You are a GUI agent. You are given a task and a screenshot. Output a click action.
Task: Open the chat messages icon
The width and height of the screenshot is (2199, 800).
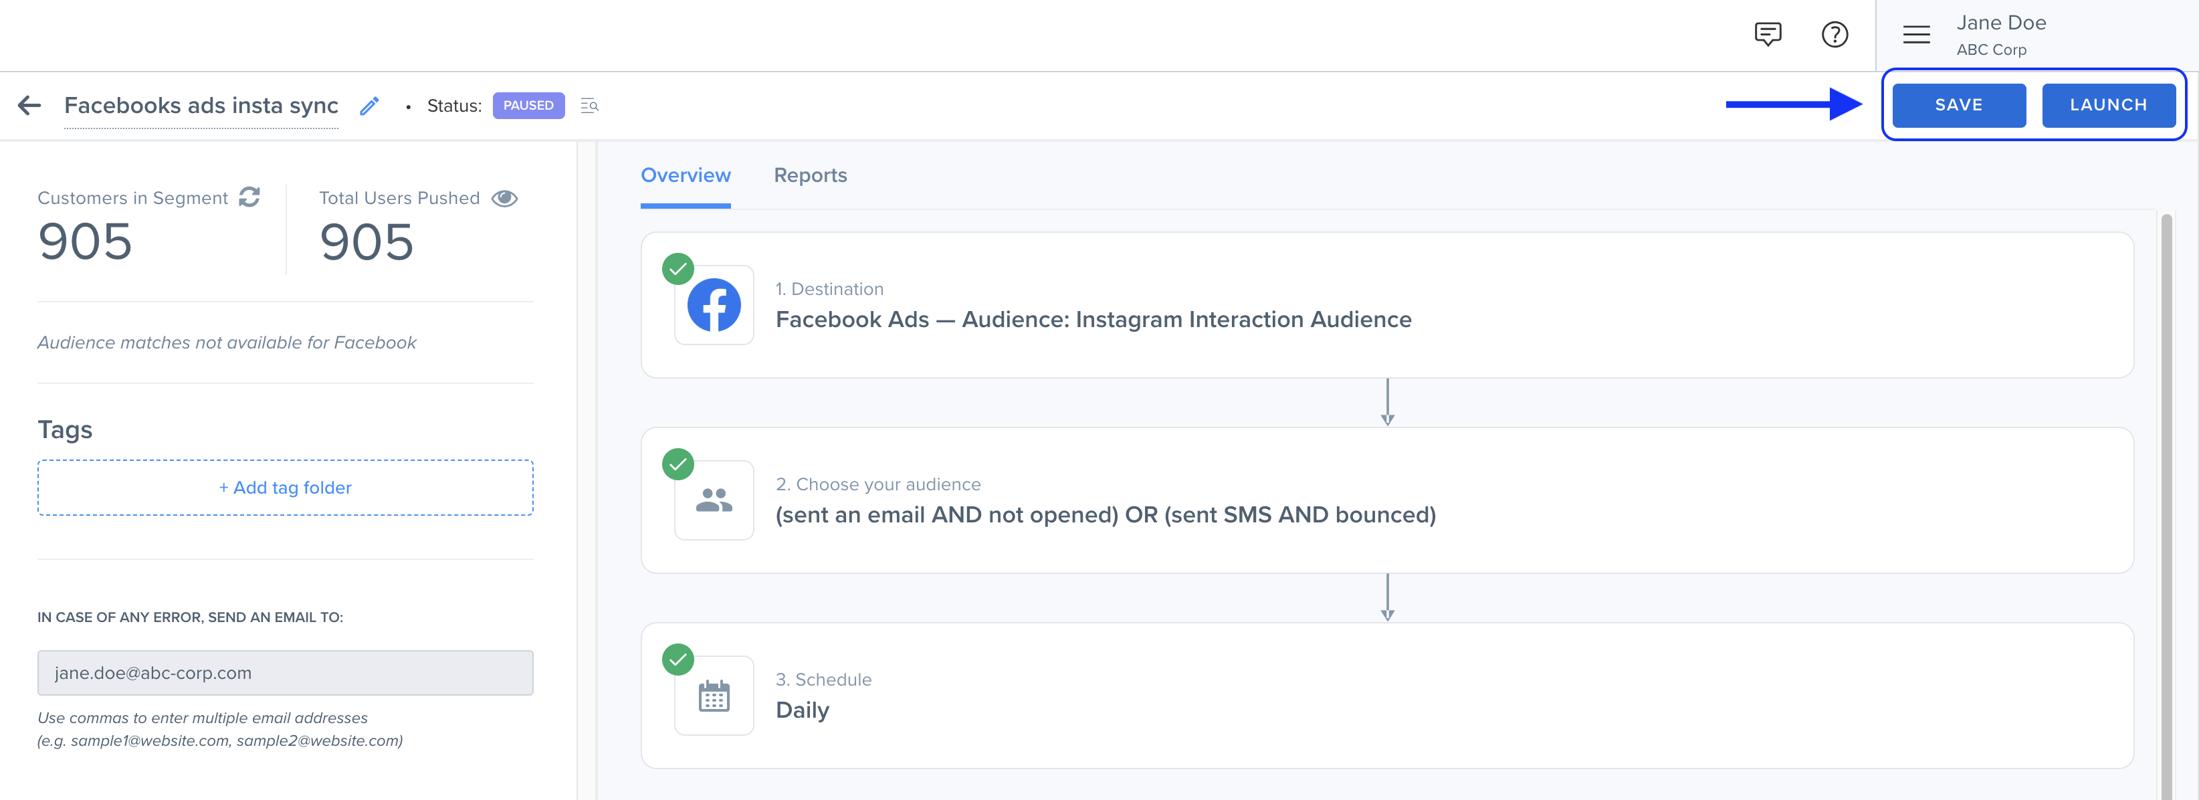click(x=1767, y=34)
